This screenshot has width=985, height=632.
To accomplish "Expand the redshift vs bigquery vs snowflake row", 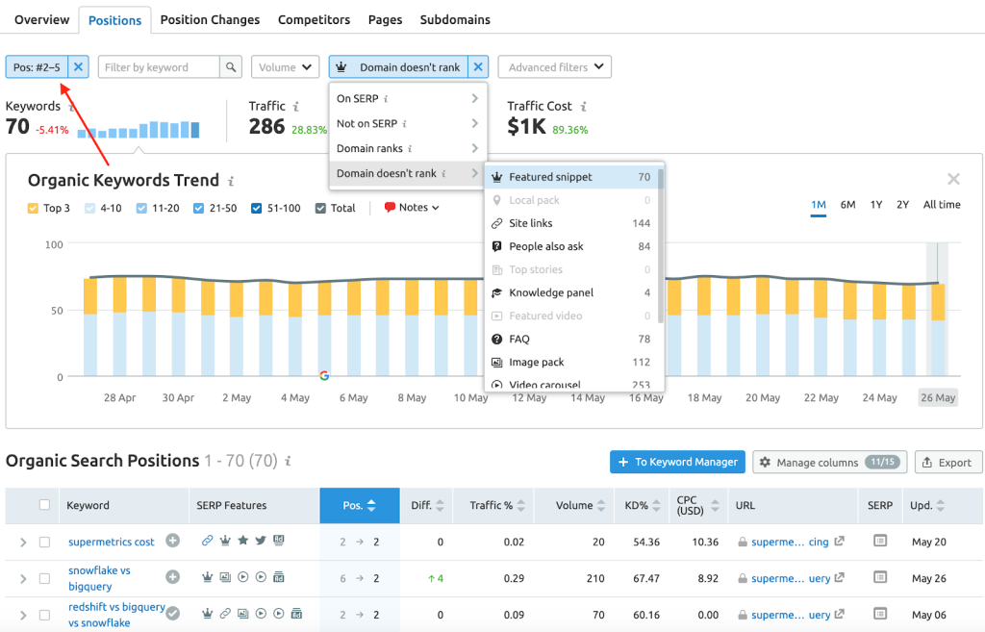I will pos(23,615).
